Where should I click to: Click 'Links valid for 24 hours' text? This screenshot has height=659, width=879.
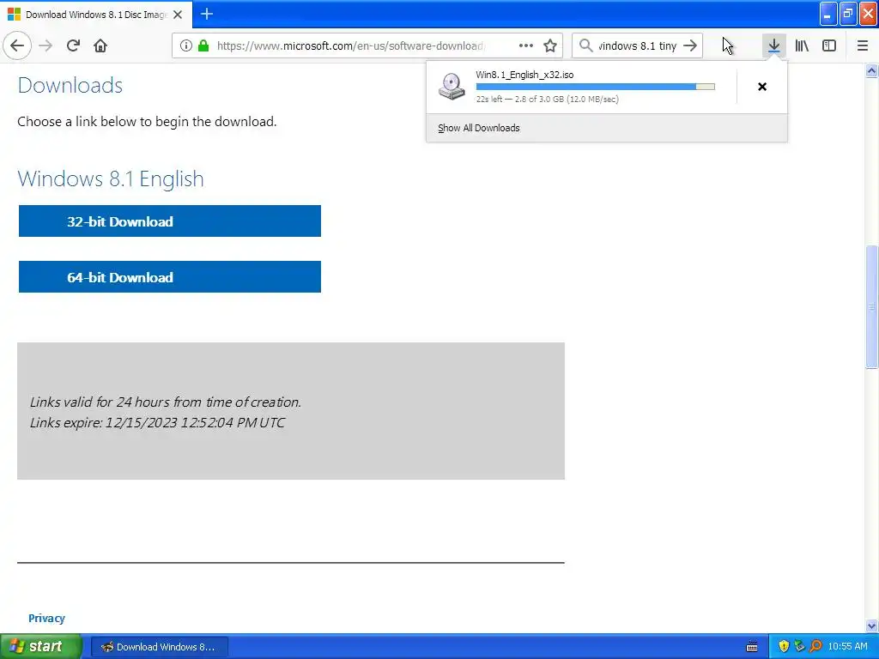pos(166,402)
